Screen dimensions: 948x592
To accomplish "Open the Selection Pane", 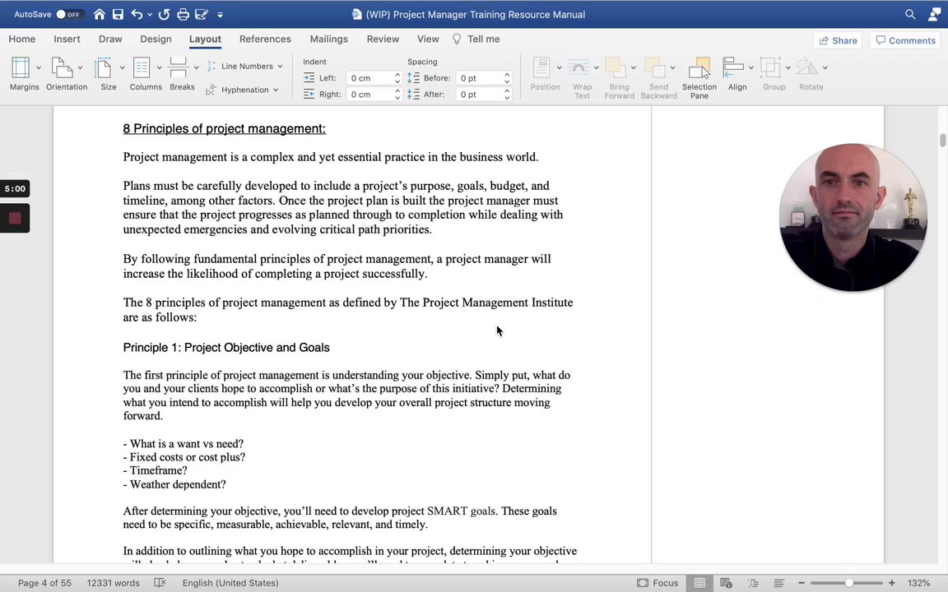I will click(699, 77).
